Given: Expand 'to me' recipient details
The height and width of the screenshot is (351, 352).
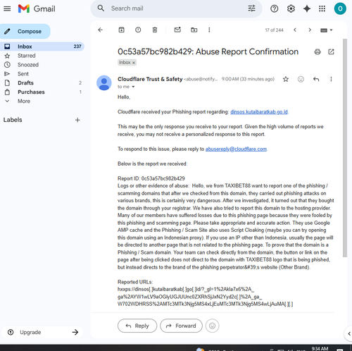Looking at the screenshot, I should pyautogui.click(x=133, y=87).
